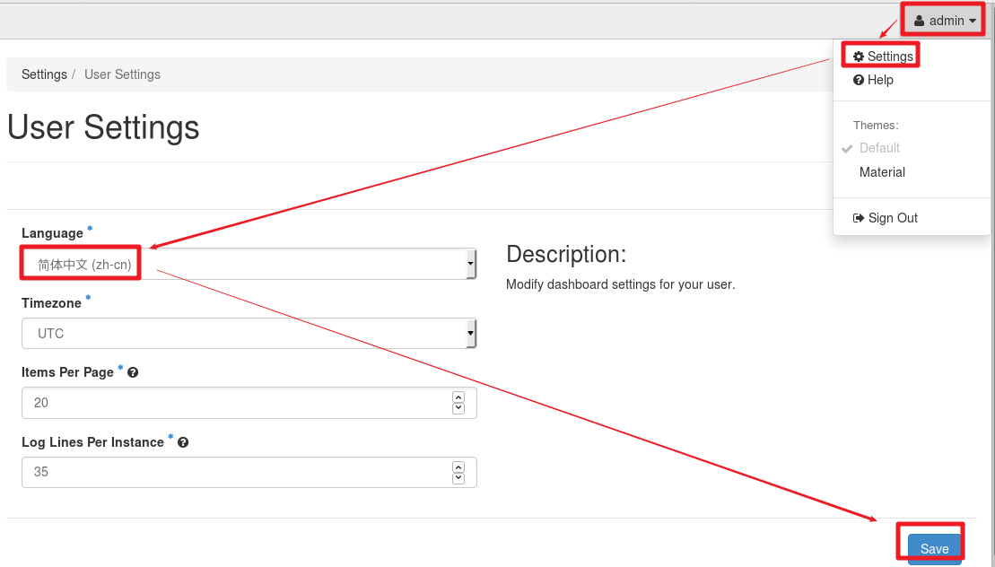Click the checkmark beside Default theme

point(847,149)
